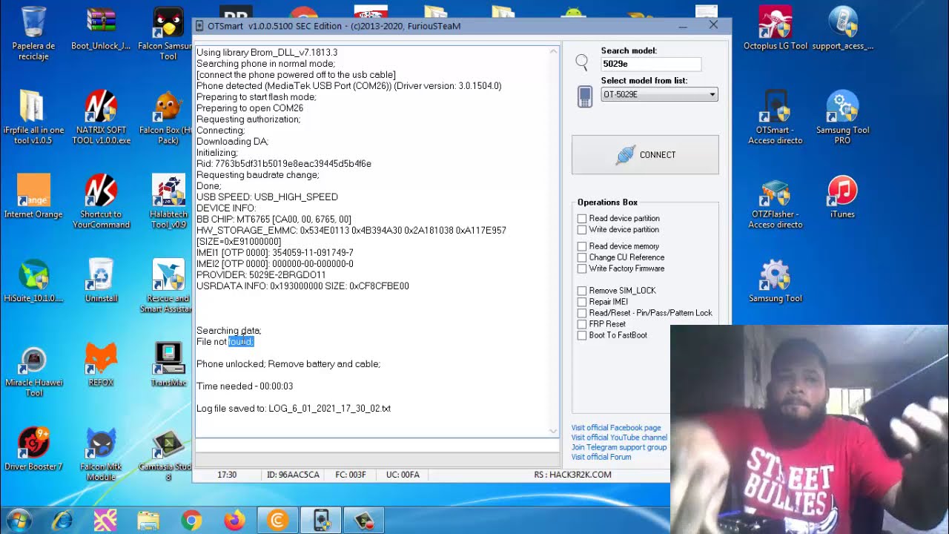
Task: Open Internet Orange shortcut
Action: 33,197
